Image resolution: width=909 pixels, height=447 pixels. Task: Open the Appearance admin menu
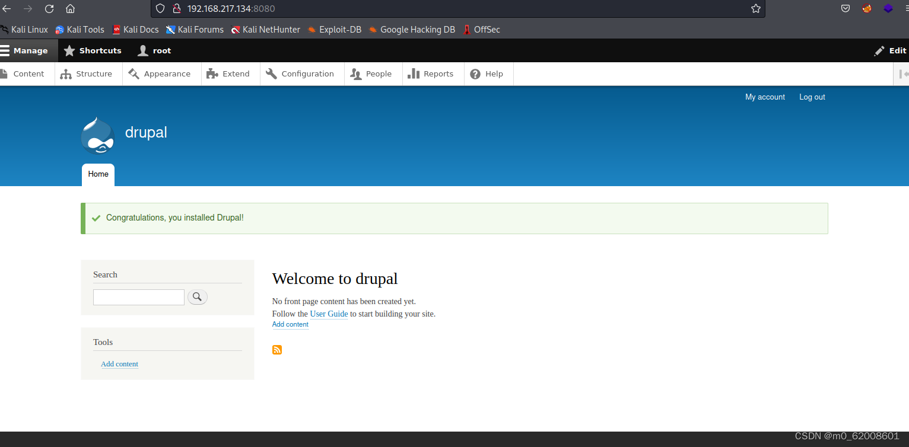[161, 74]
